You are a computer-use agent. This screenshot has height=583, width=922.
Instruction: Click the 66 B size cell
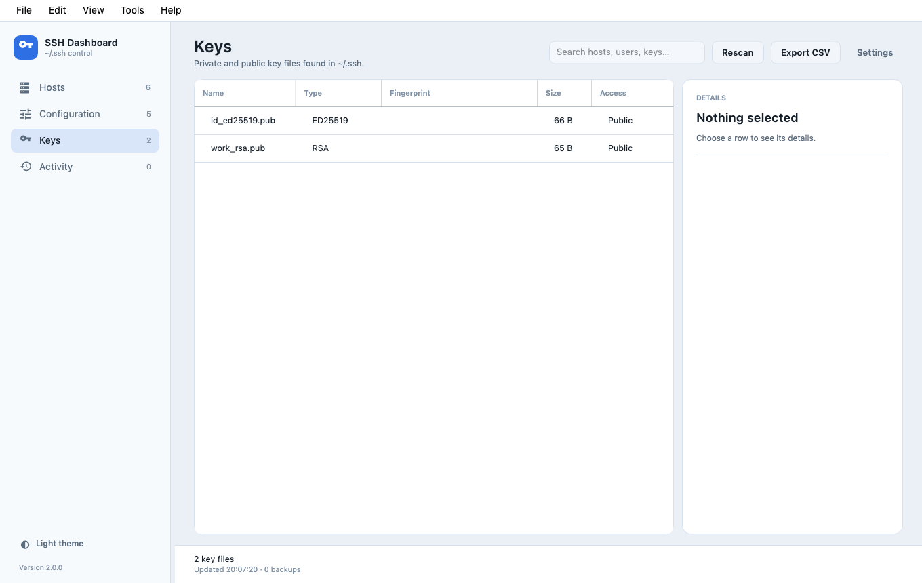pyautogui.click(x=563, y=121)
